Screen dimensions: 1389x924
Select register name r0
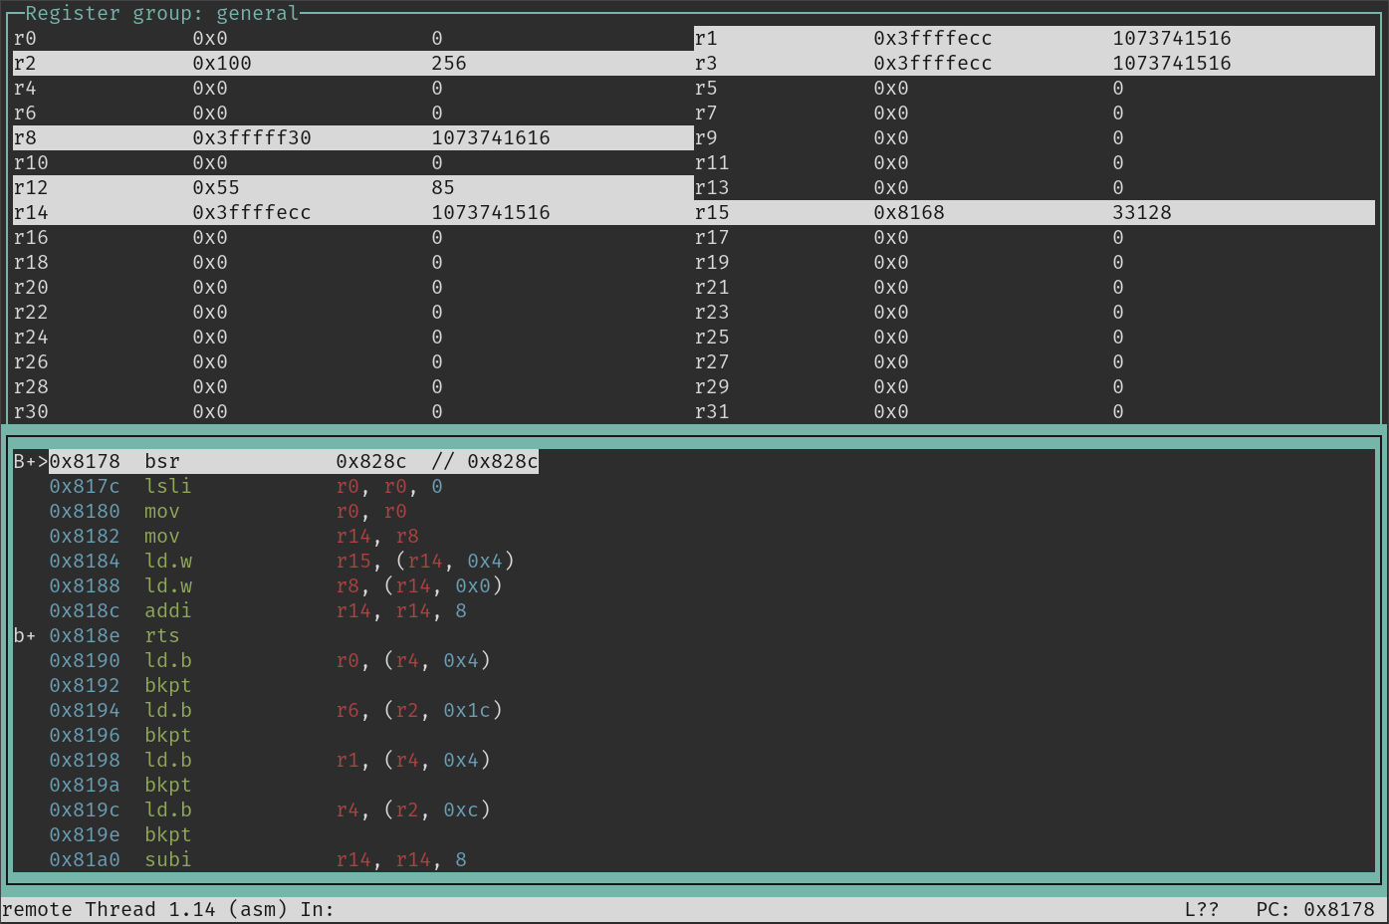pyautogui.click(x=25, y=38)
